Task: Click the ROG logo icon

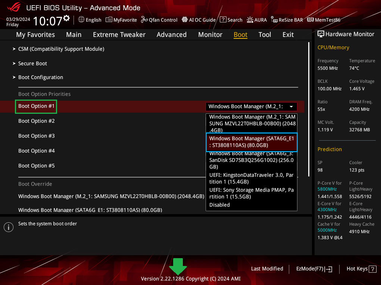Action: click(x=14, y=7)
